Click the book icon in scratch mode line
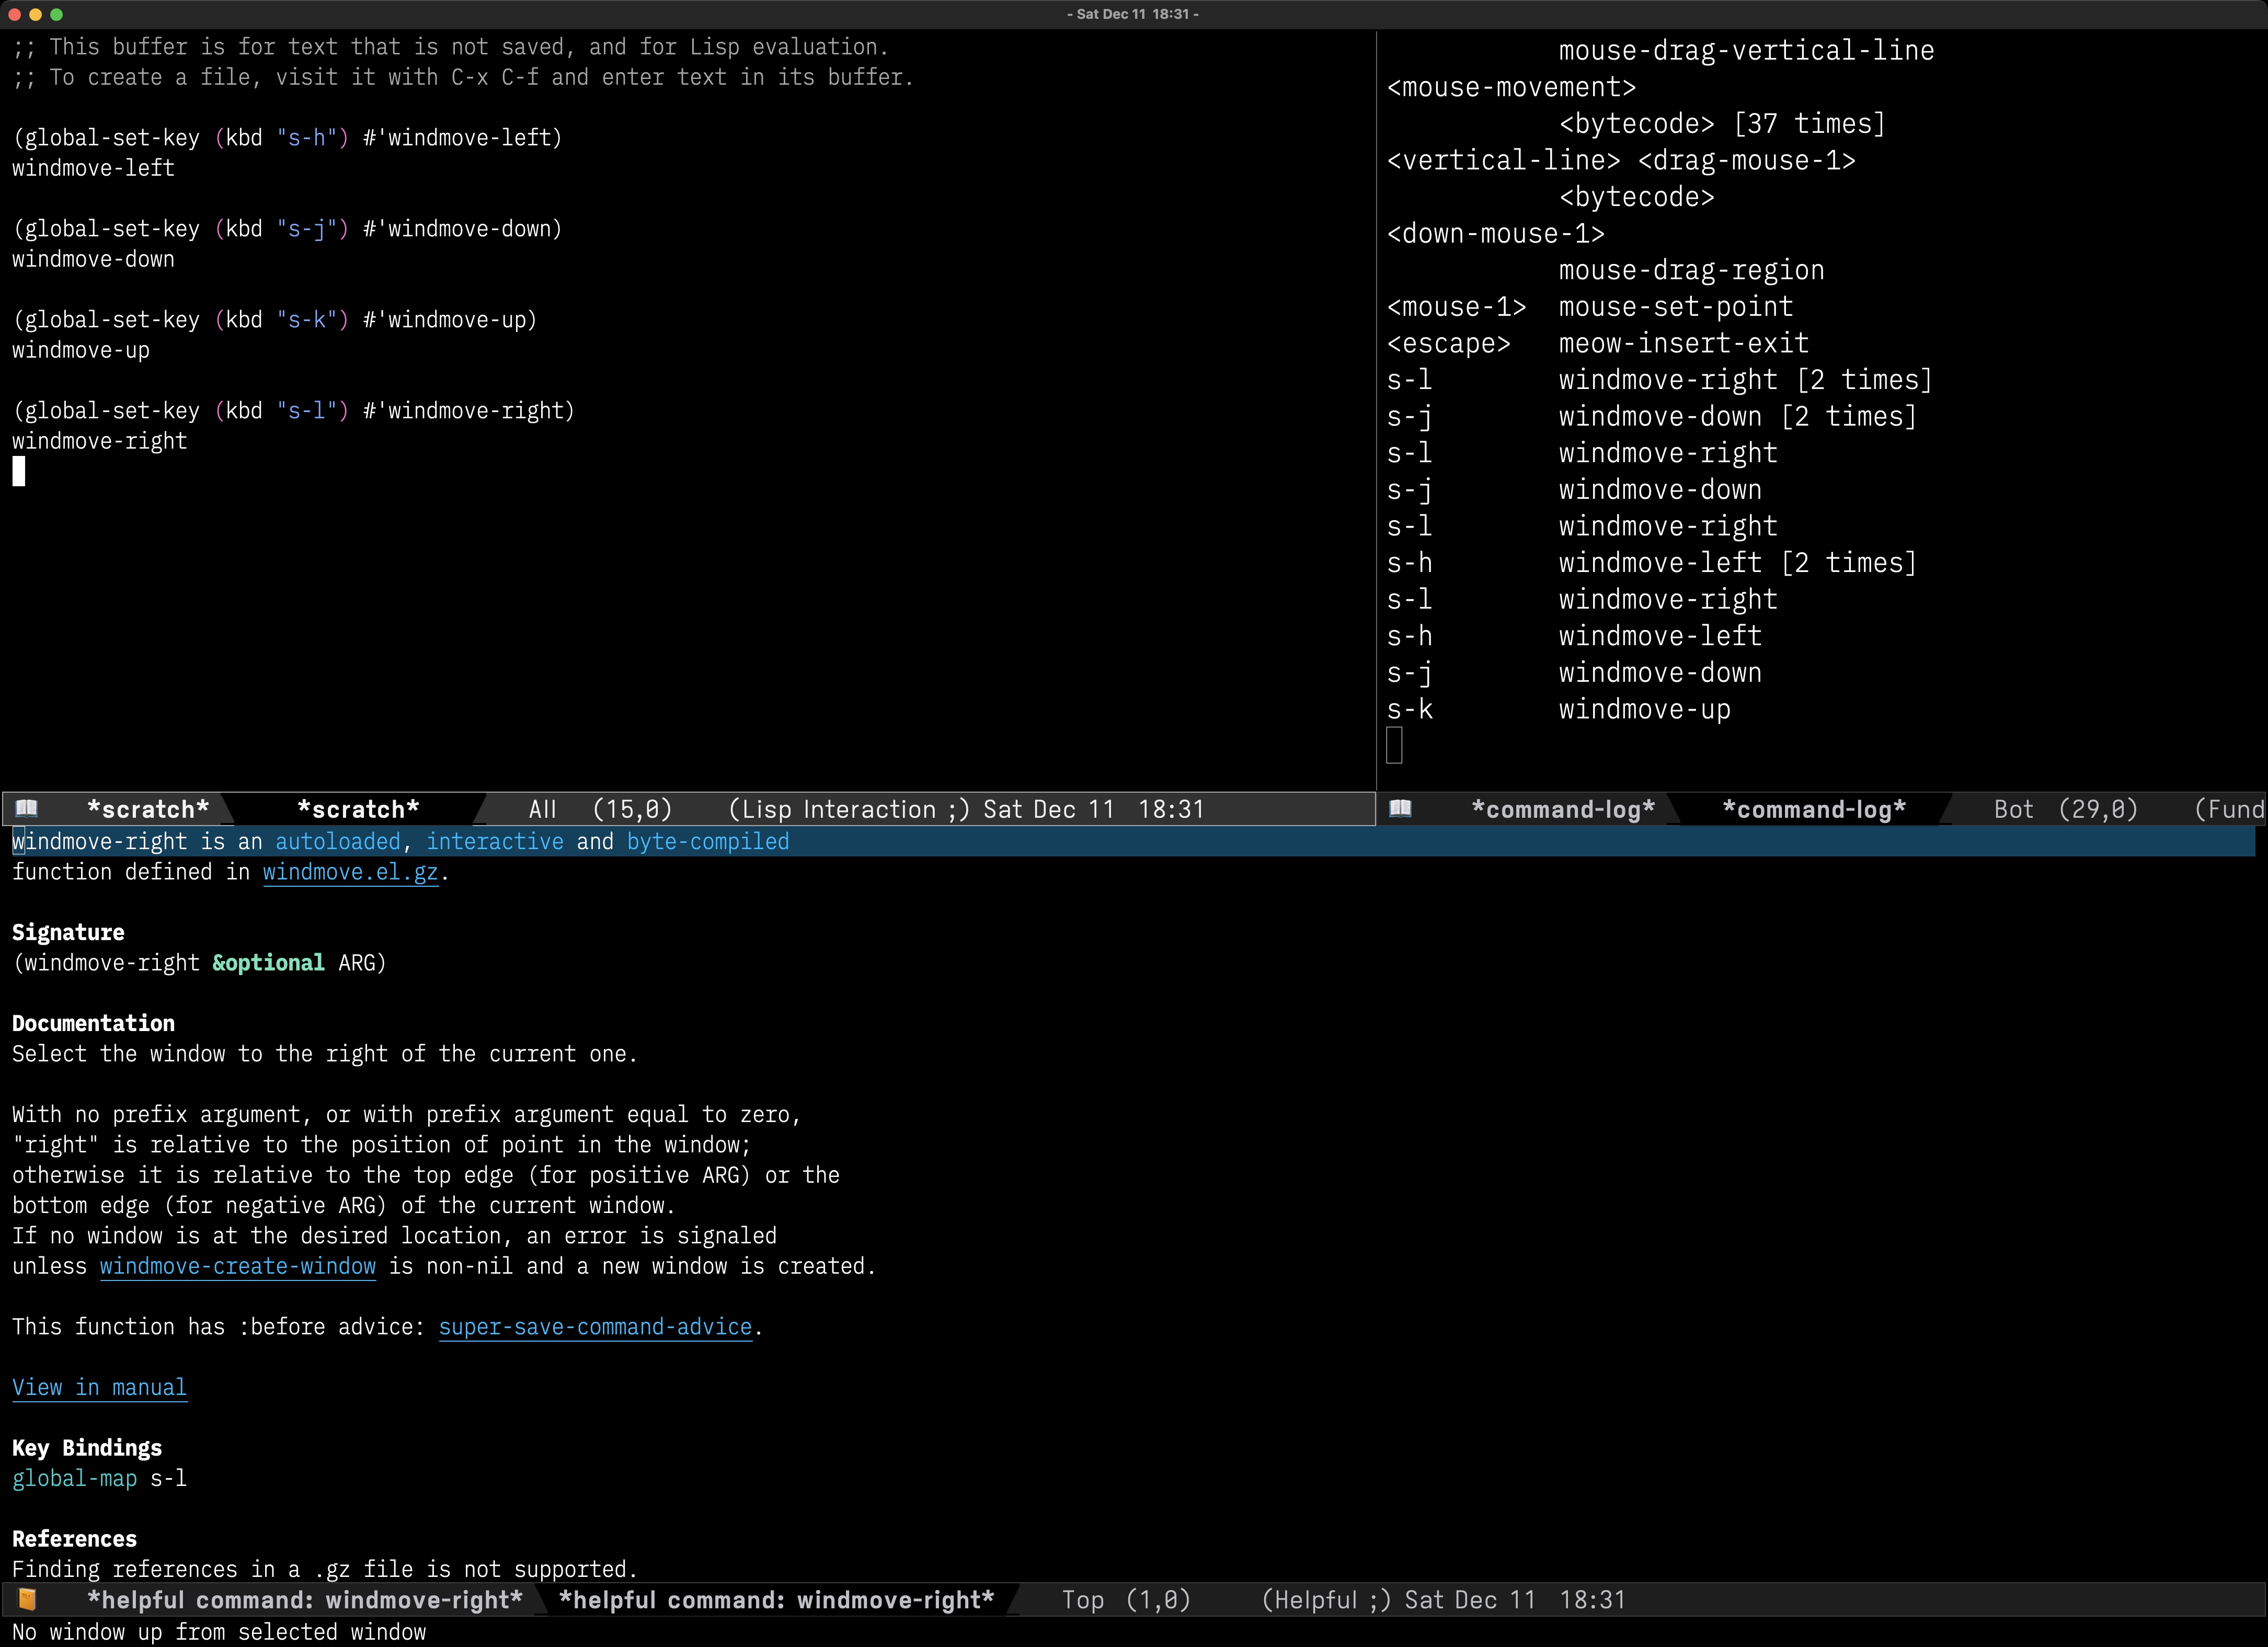This screenshot has height=1647, width=2268. 27,808
